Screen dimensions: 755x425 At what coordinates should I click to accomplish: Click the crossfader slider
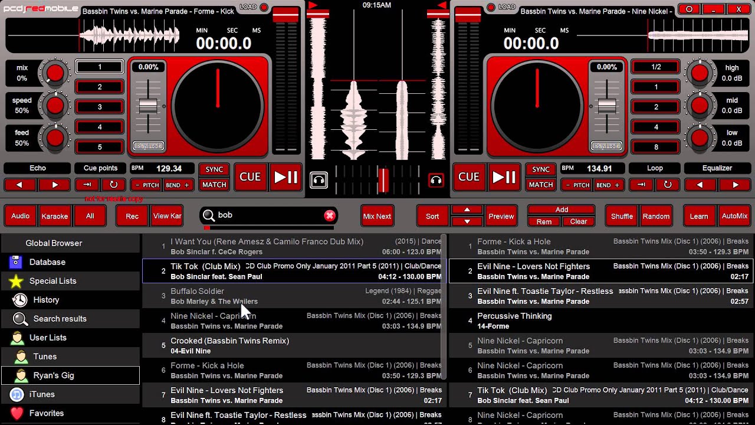pyautogui.click(x=383, y=180)
